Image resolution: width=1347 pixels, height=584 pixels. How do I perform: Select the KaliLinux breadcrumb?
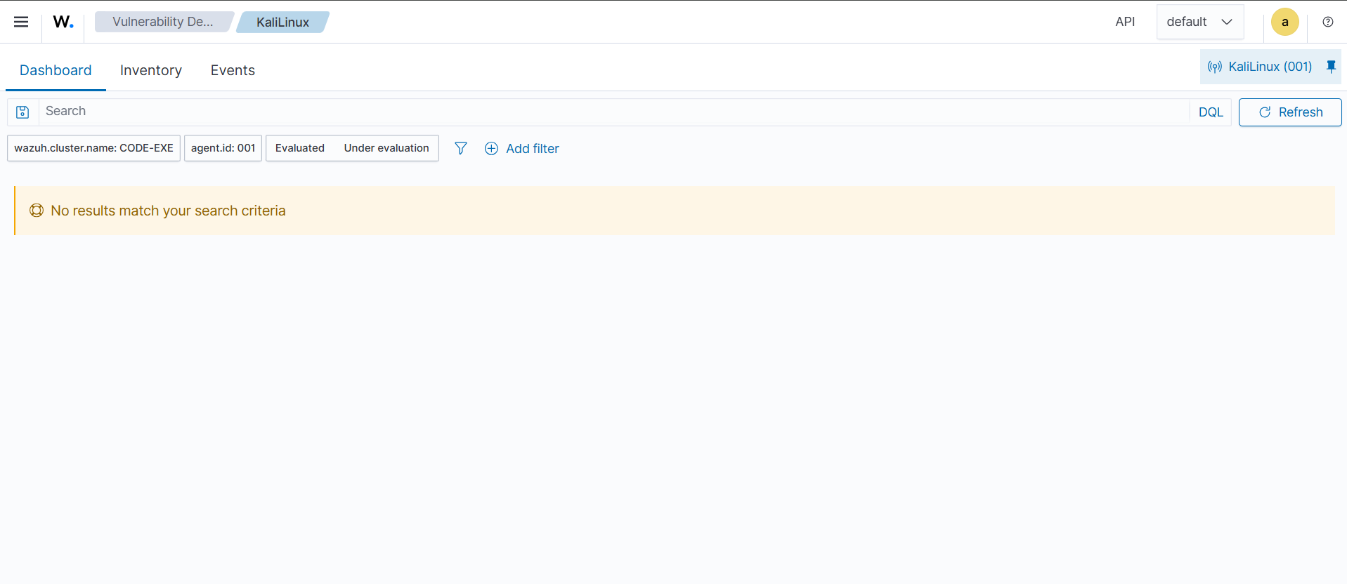click(x=282, y=22)
